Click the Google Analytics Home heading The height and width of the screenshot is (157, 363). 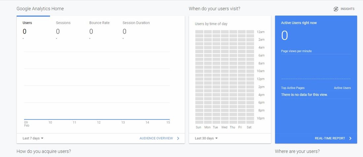tap(40, 9)
